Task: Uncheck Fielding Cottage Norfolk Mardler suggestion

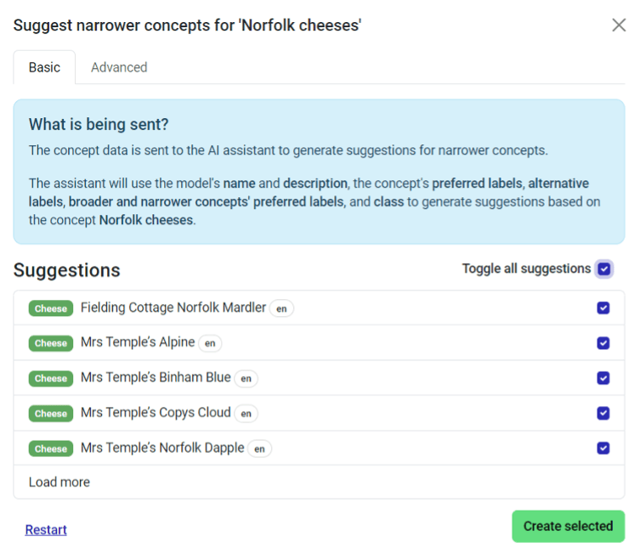Action: (x=603, y=308)
